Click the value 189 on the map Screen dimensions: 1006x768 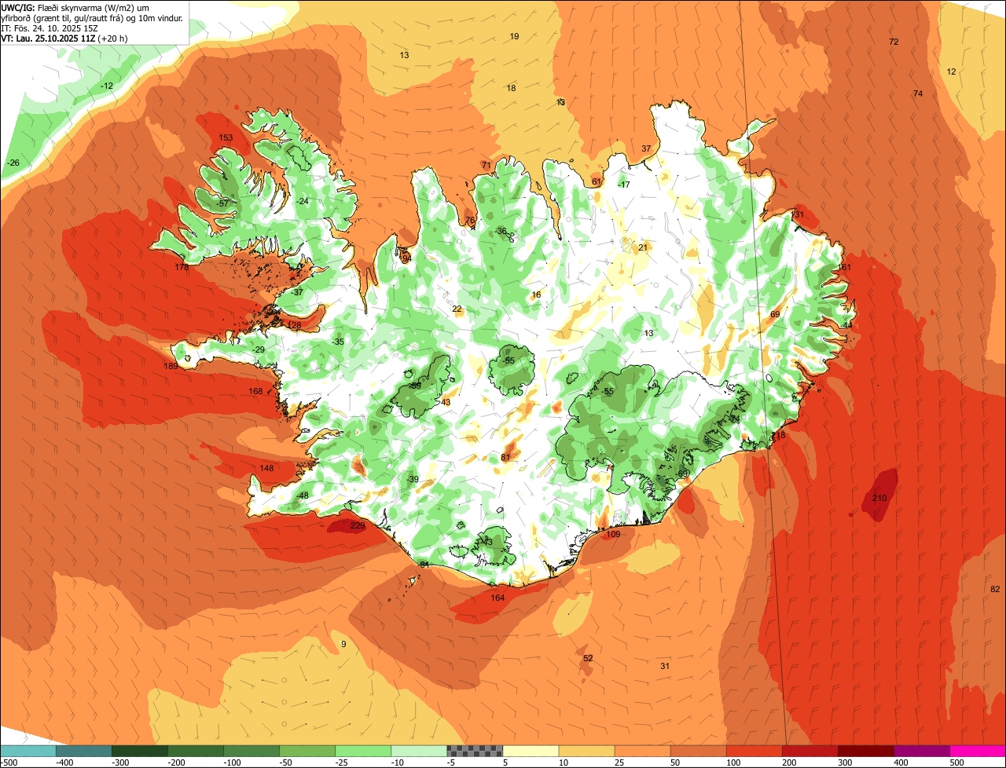pyautogui.click(x=171, y=366)
